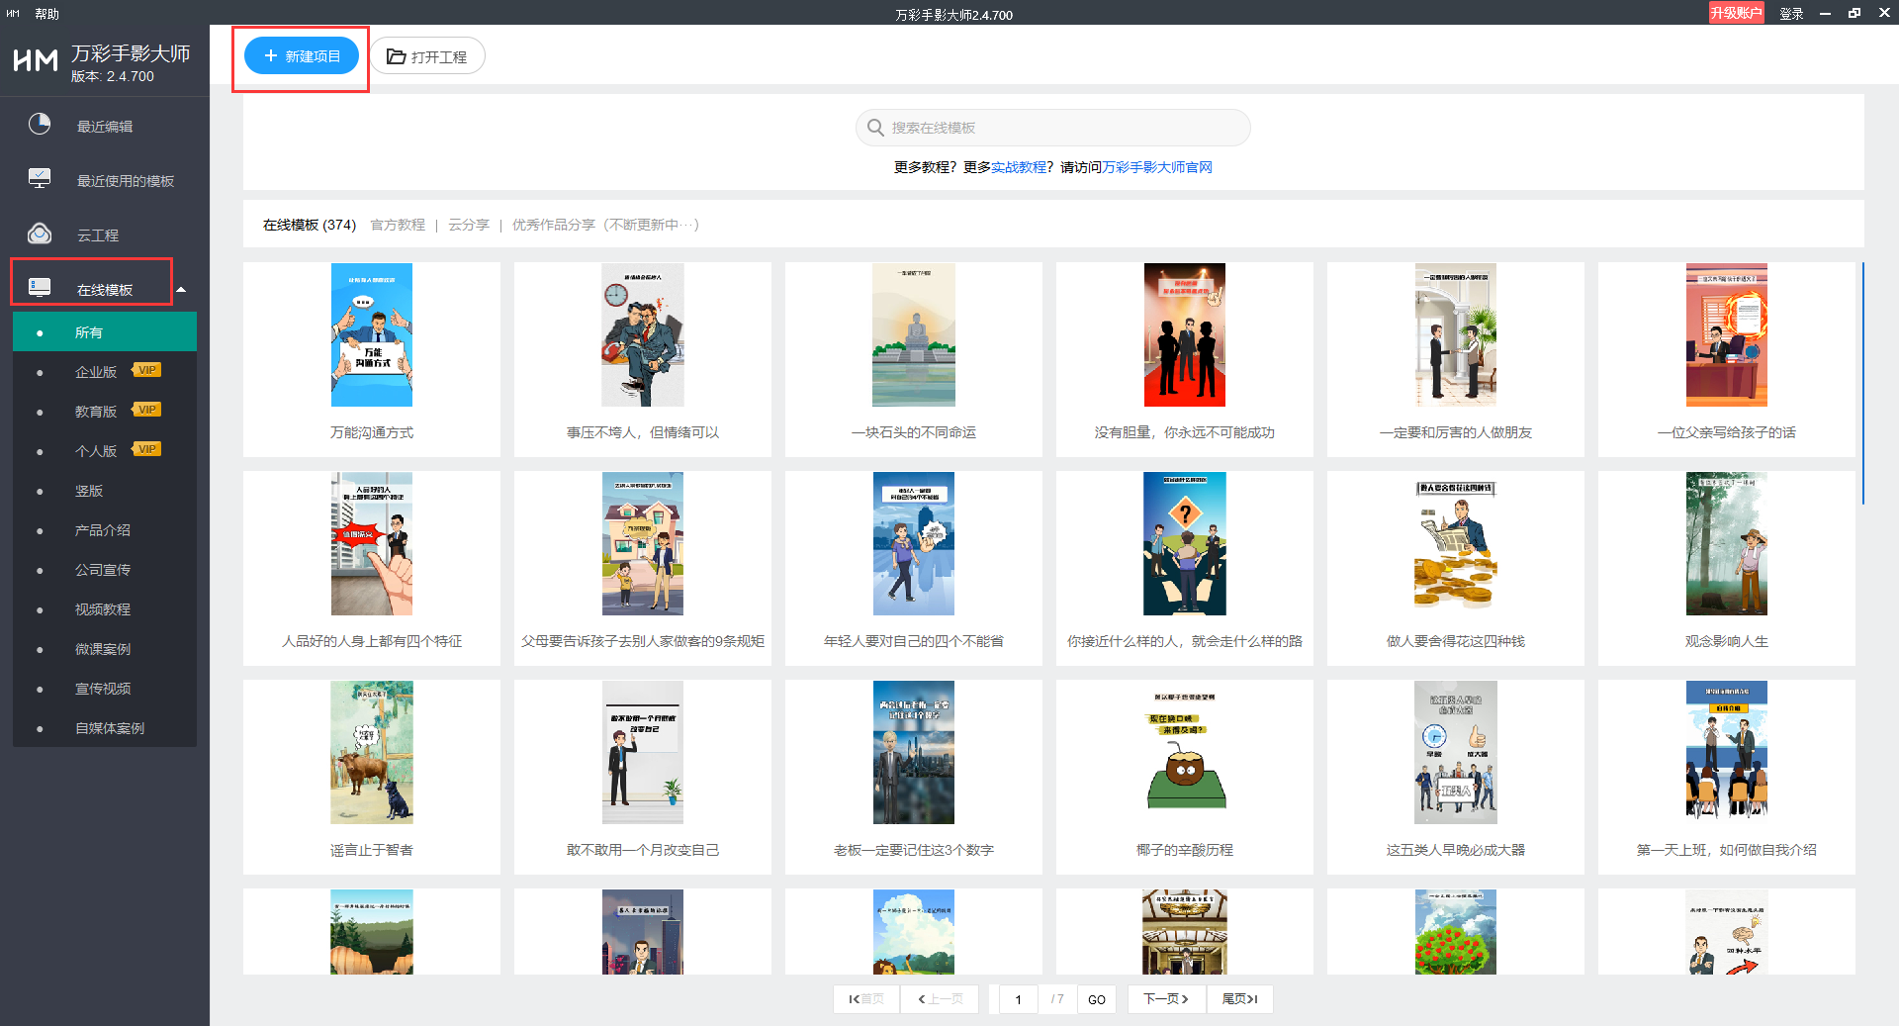Open 万能沟通方式 template thumbnail

(372, 334)
